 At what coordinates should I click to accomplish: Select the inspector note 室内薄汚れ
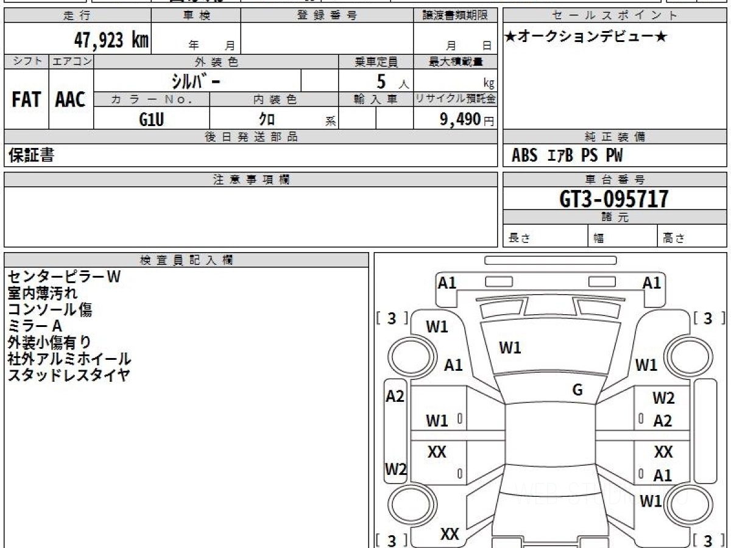point(43,293)
